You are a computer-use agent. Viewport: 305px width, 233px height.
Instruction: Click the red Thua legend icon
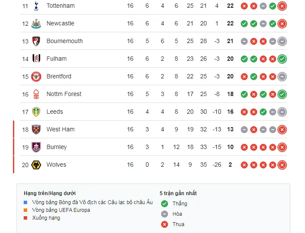click(x=164, y=224)
